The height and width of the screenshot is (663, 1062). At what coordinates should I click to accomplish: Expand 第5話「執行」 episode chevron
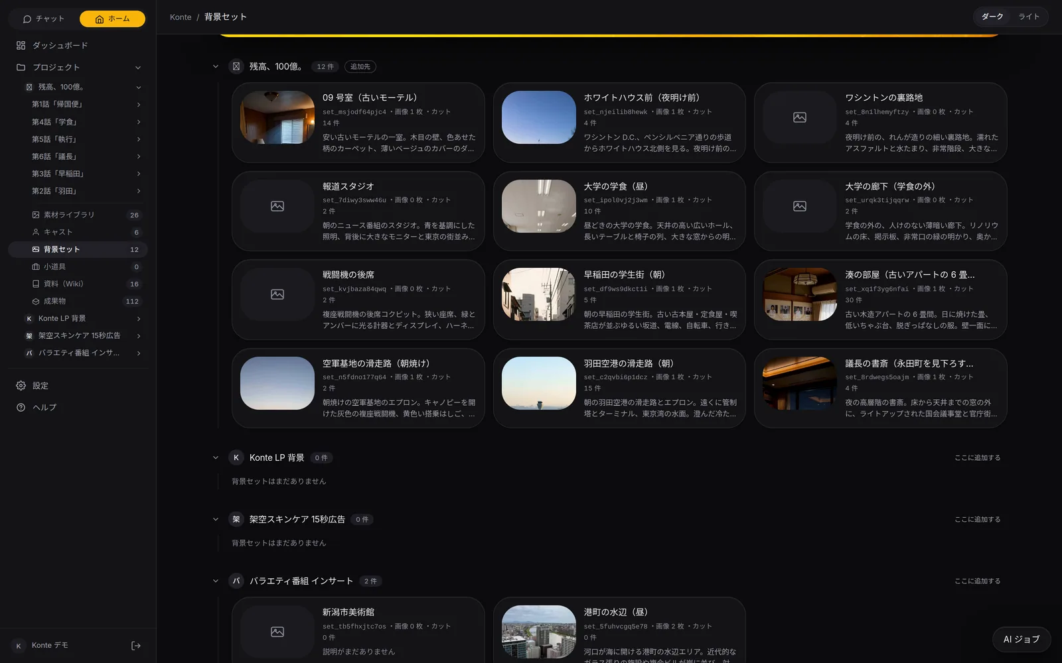139,139
